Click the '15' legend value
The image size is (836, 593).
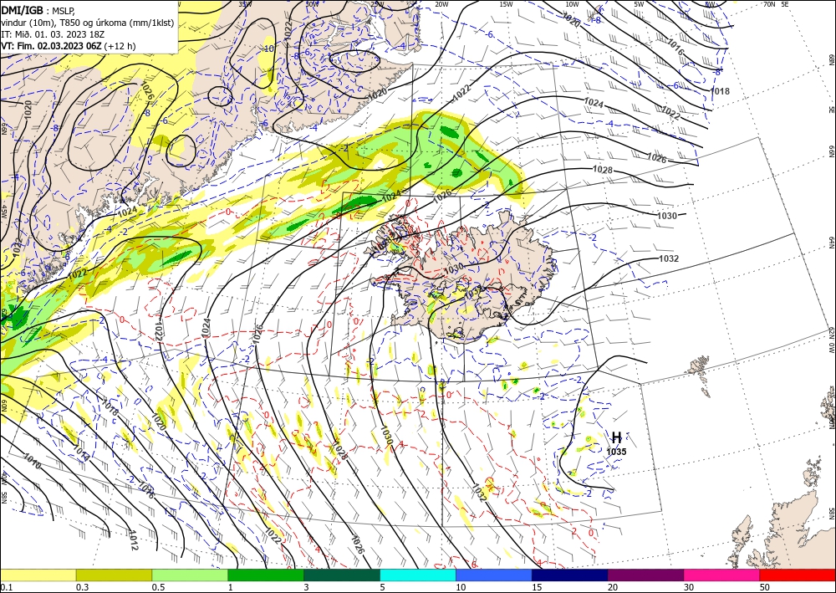[537, 587]
